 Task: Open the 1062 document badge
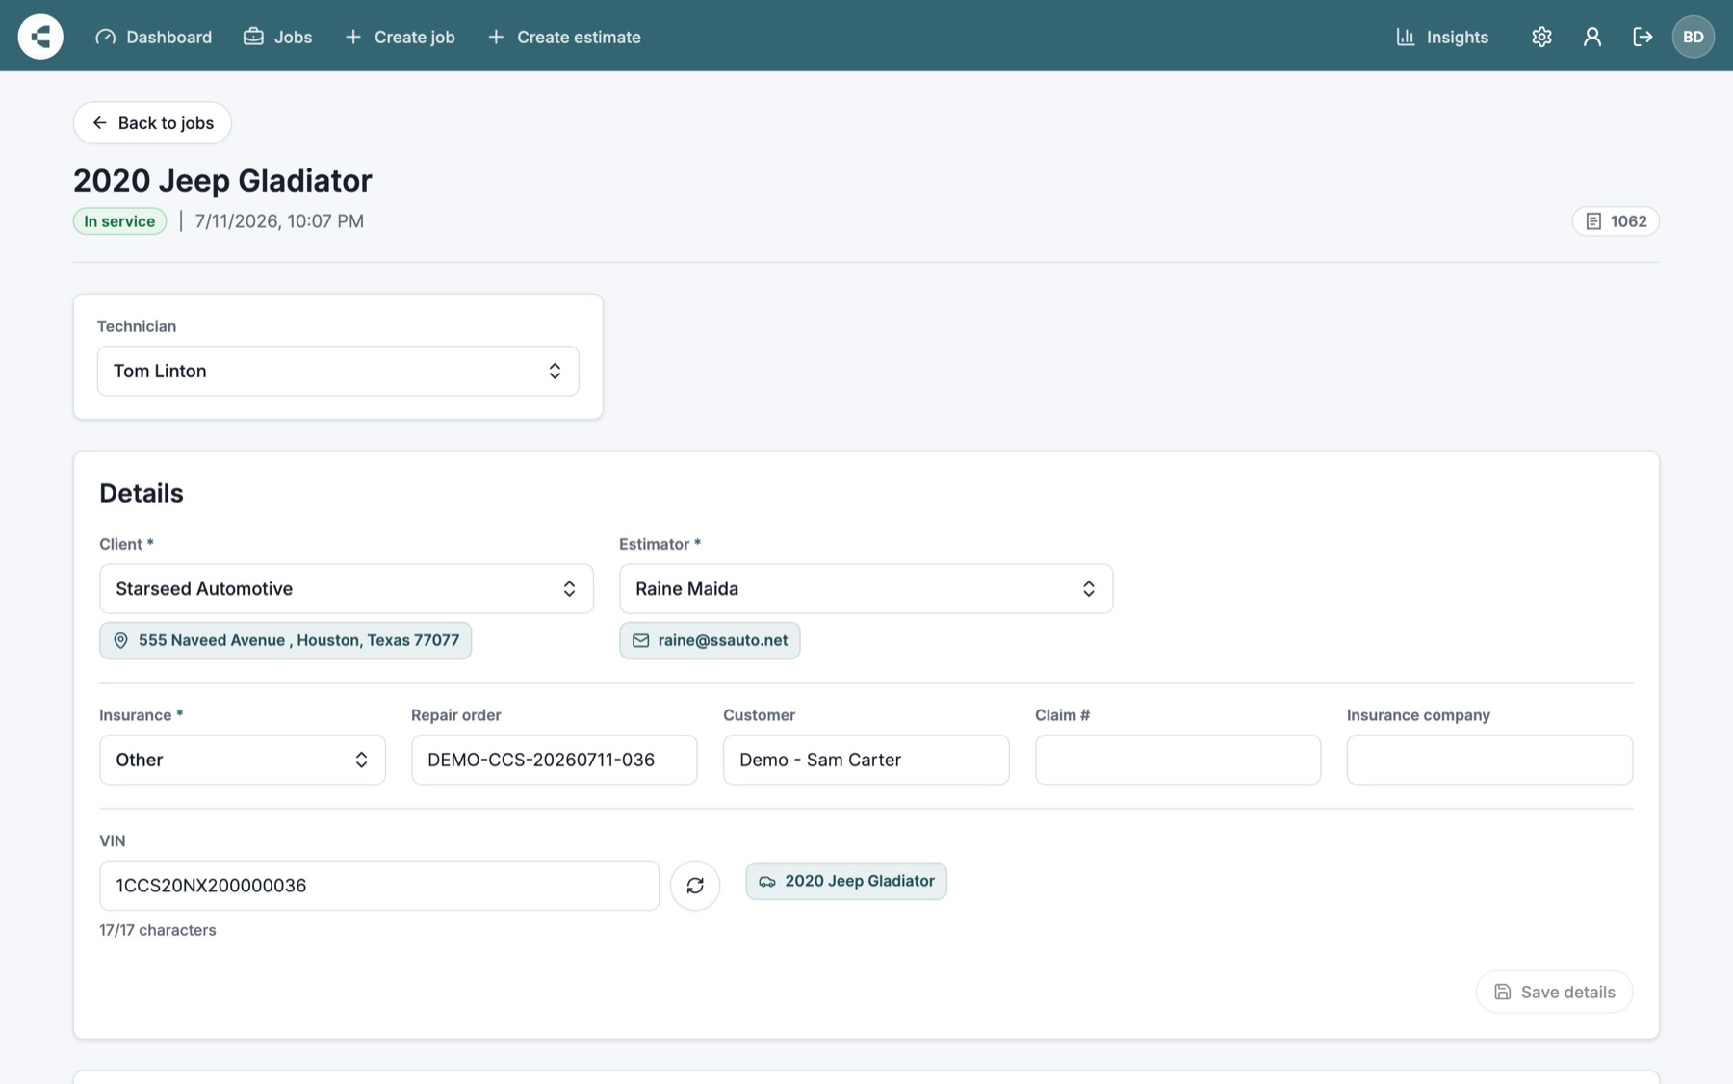[1616, 221]
